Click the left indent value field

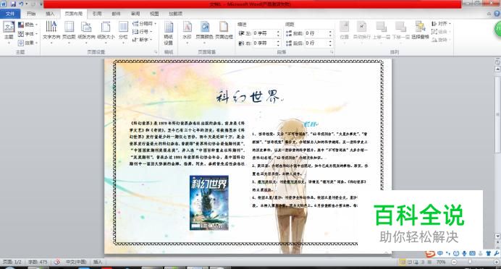click(264, 33)
